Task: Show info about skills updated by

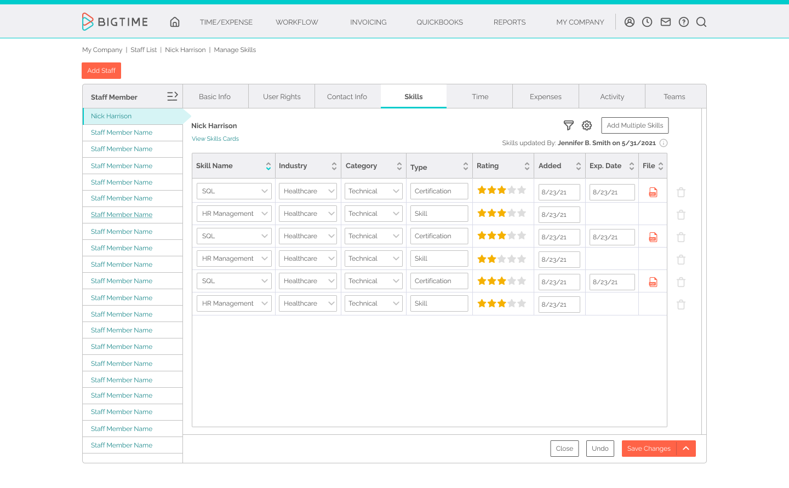Action: point(664,143)
